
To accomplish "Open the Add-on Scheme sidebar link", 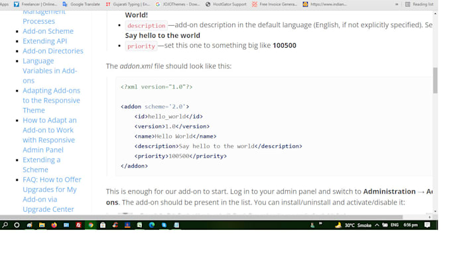I will point(48,31).
